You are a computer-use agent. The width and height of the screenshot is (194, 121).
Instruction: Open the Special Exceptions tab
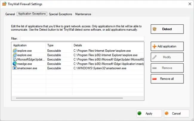click(x=60, y=14)
